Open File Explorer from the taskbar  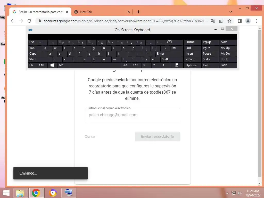coord(20,193)
